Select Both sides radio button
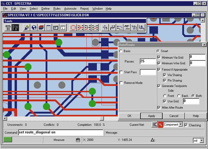 click(193, 96)
